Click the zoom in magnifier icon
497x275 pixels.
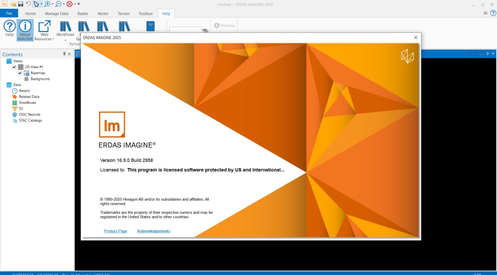[x=47, y=4]
